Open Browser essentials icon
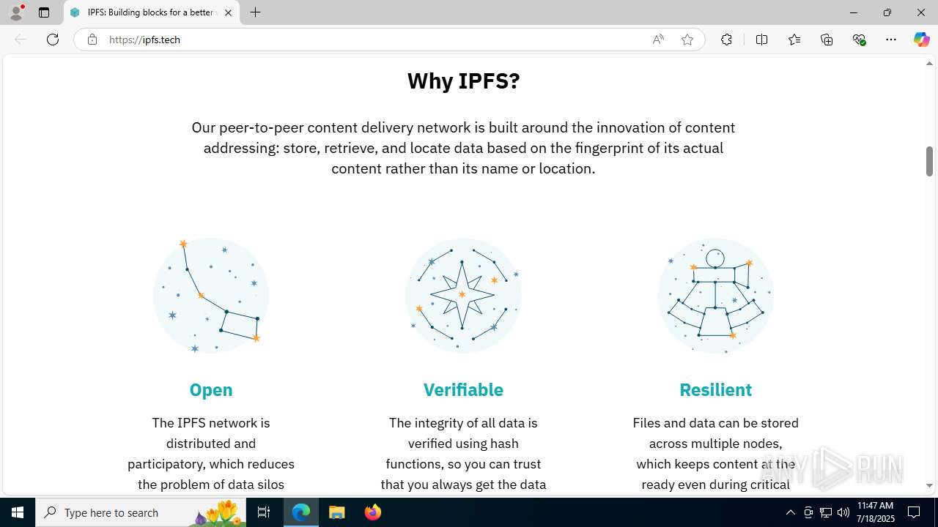Viewport: 938px width, 527px height. pyautogui.click(x=860, y=40)
